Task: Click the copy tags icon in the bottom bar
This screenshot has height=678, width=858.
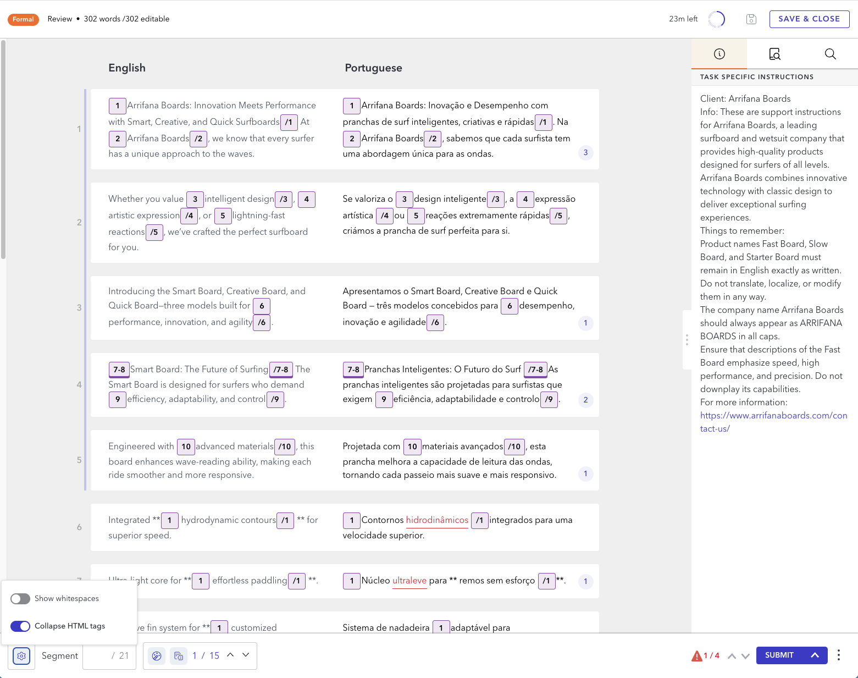Action: pos(179,655)
